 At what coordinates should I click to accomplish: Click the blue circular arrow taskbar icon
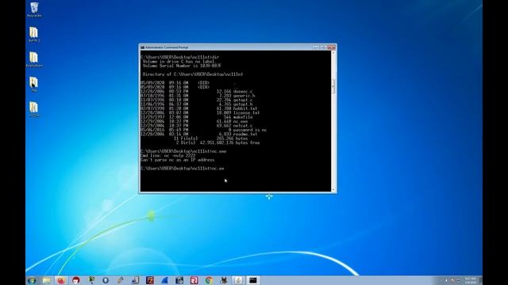point(106,280)
